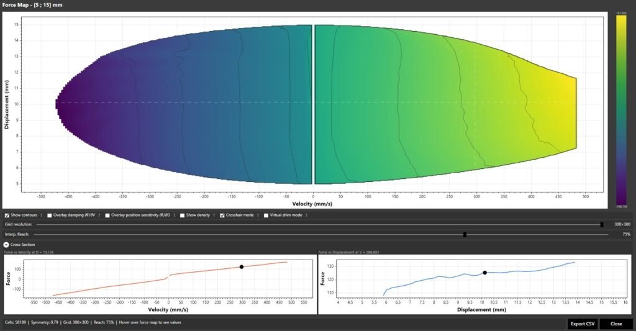Open help icon beside Overlay damping ∂F/∂V

click(99, 215)
